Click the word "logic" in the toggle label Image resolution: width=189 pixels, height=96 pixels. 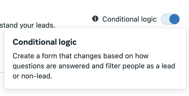click(x=149, y=19)
